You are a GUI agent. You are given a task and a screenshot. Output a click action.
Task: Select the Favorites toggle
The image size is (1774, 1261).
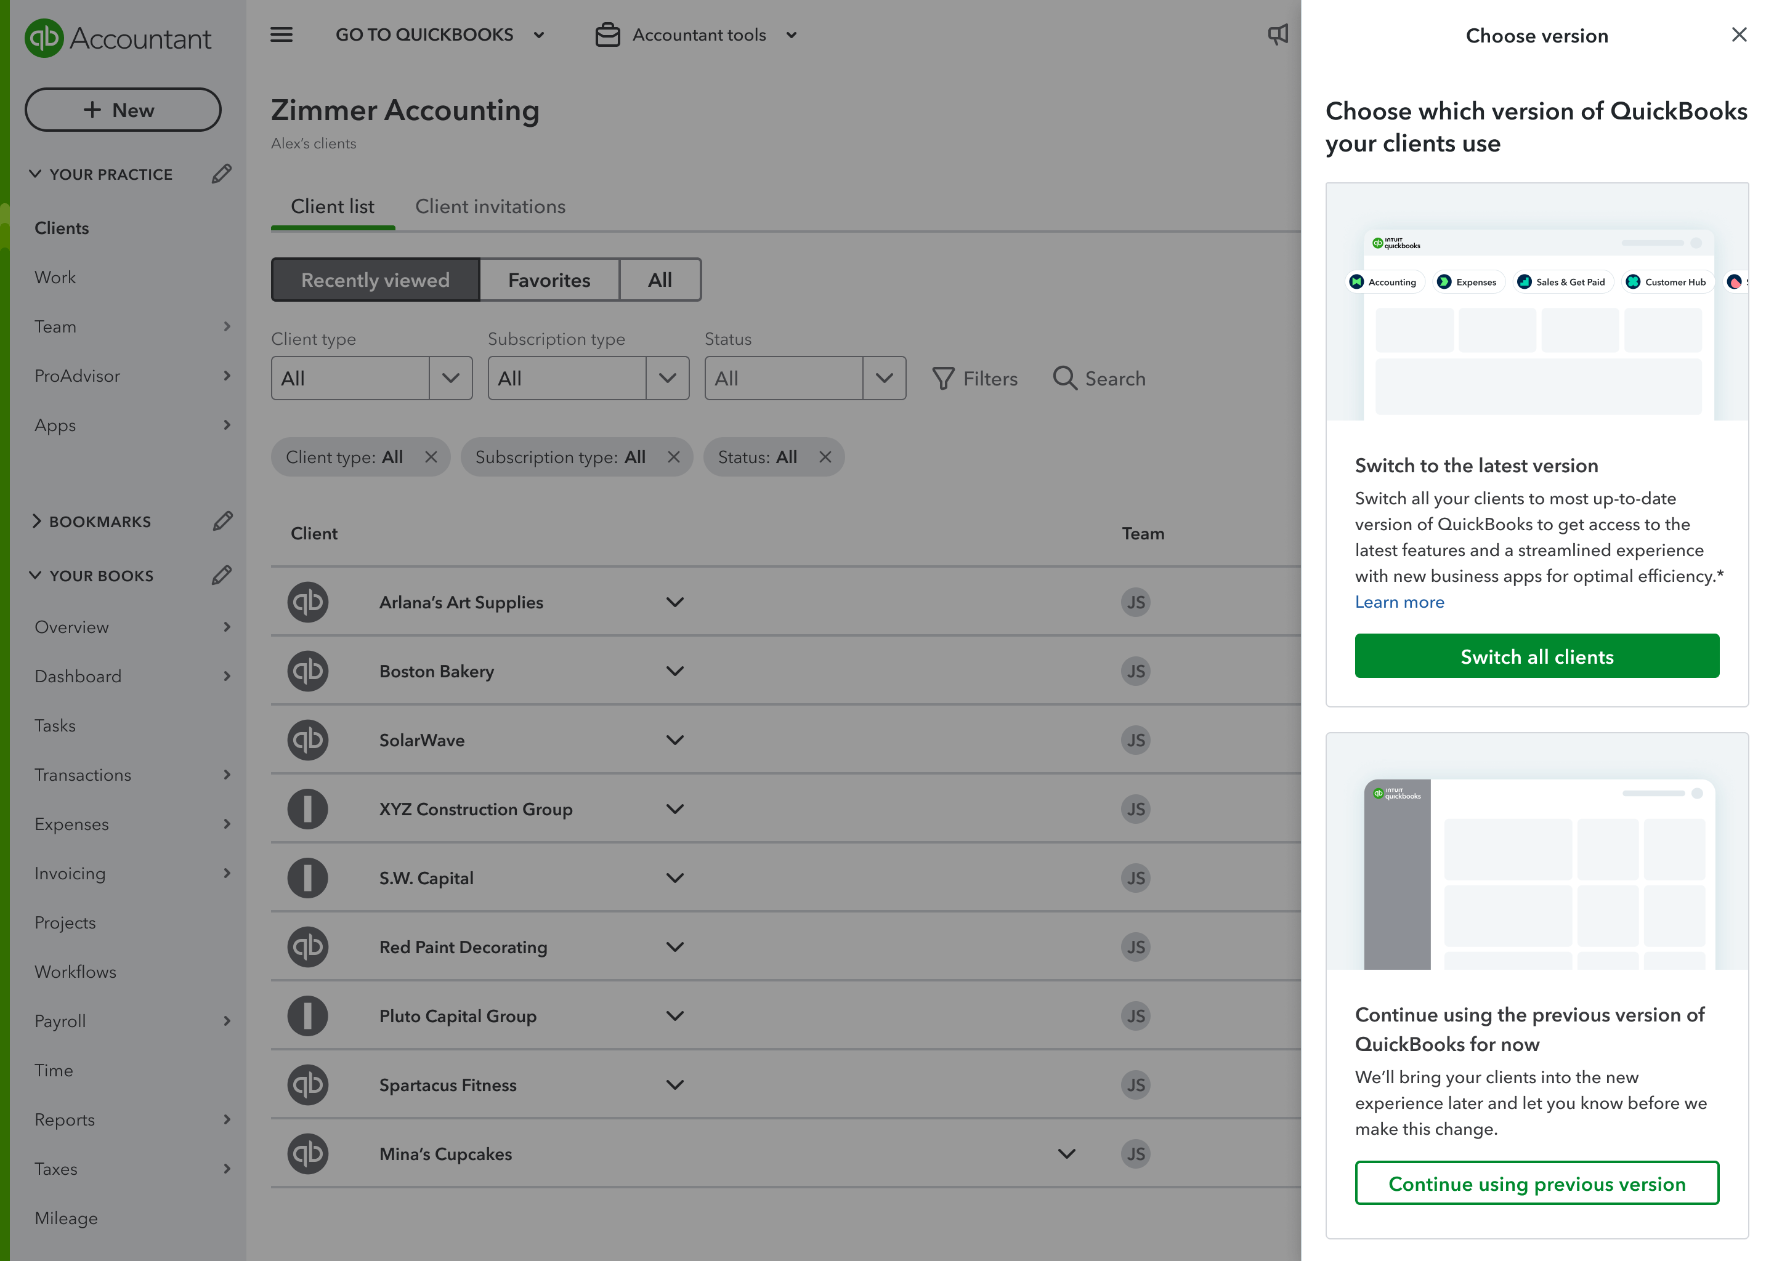pyautogui.click(x=549, y=280)
